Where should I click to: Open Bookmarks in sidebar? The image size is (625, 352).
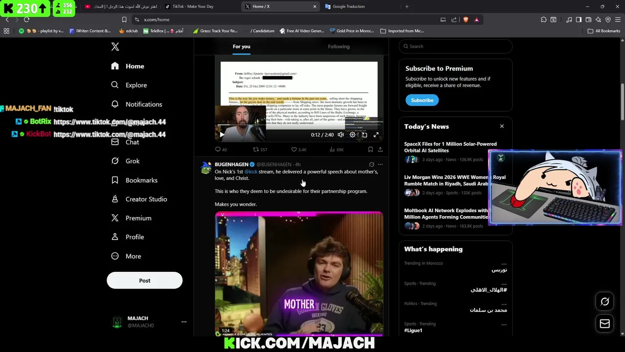pos(134,180)
